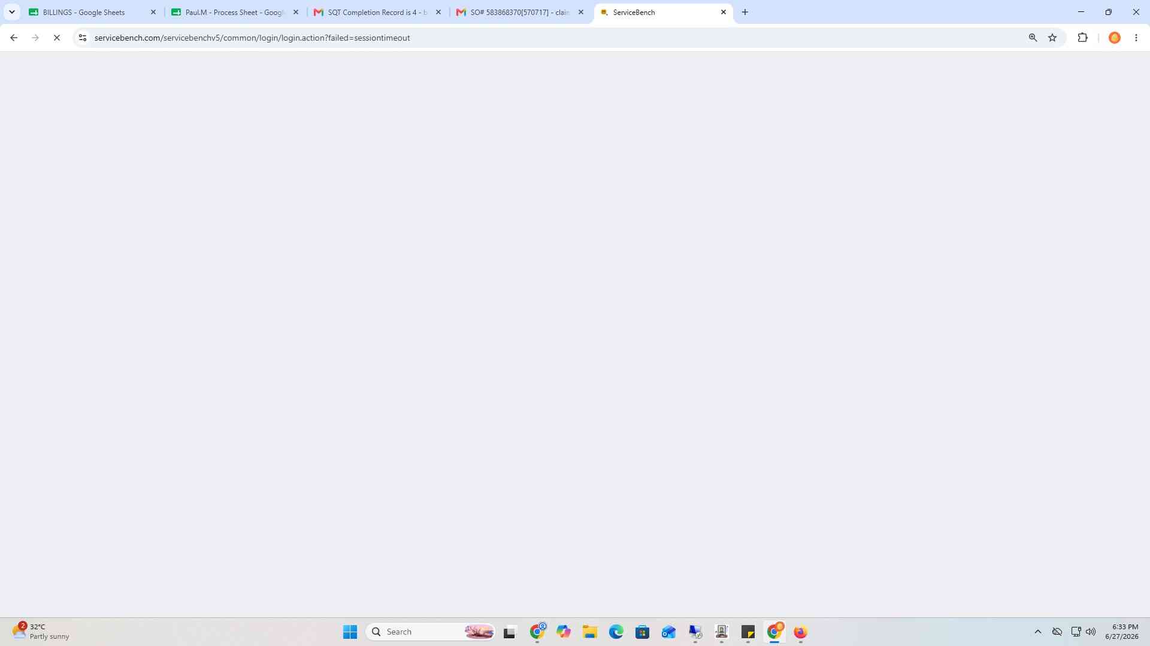Click the servicebench.com address bar URL
1150x646 pixels.
point(252,38)
